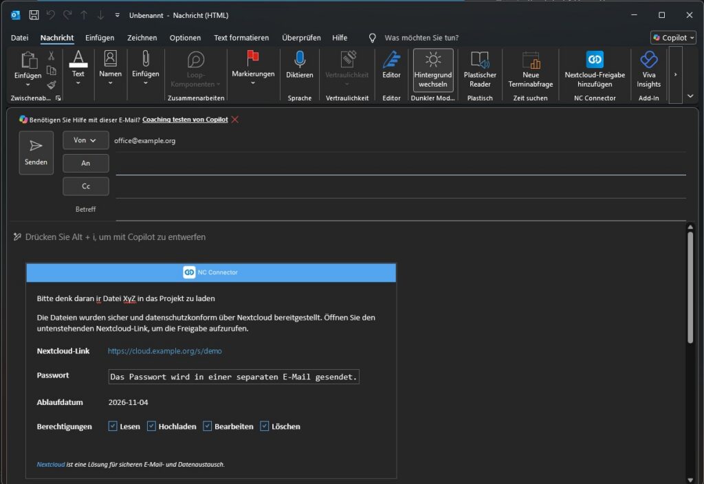Click the Next item down arrow

pyautogui.click(x=100, y=15)
